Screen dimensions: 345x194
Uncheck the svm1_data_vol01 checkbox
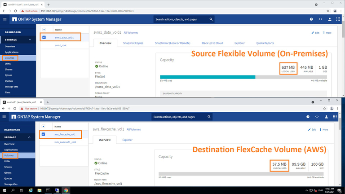pyautogui.click(x=44, y=37)
